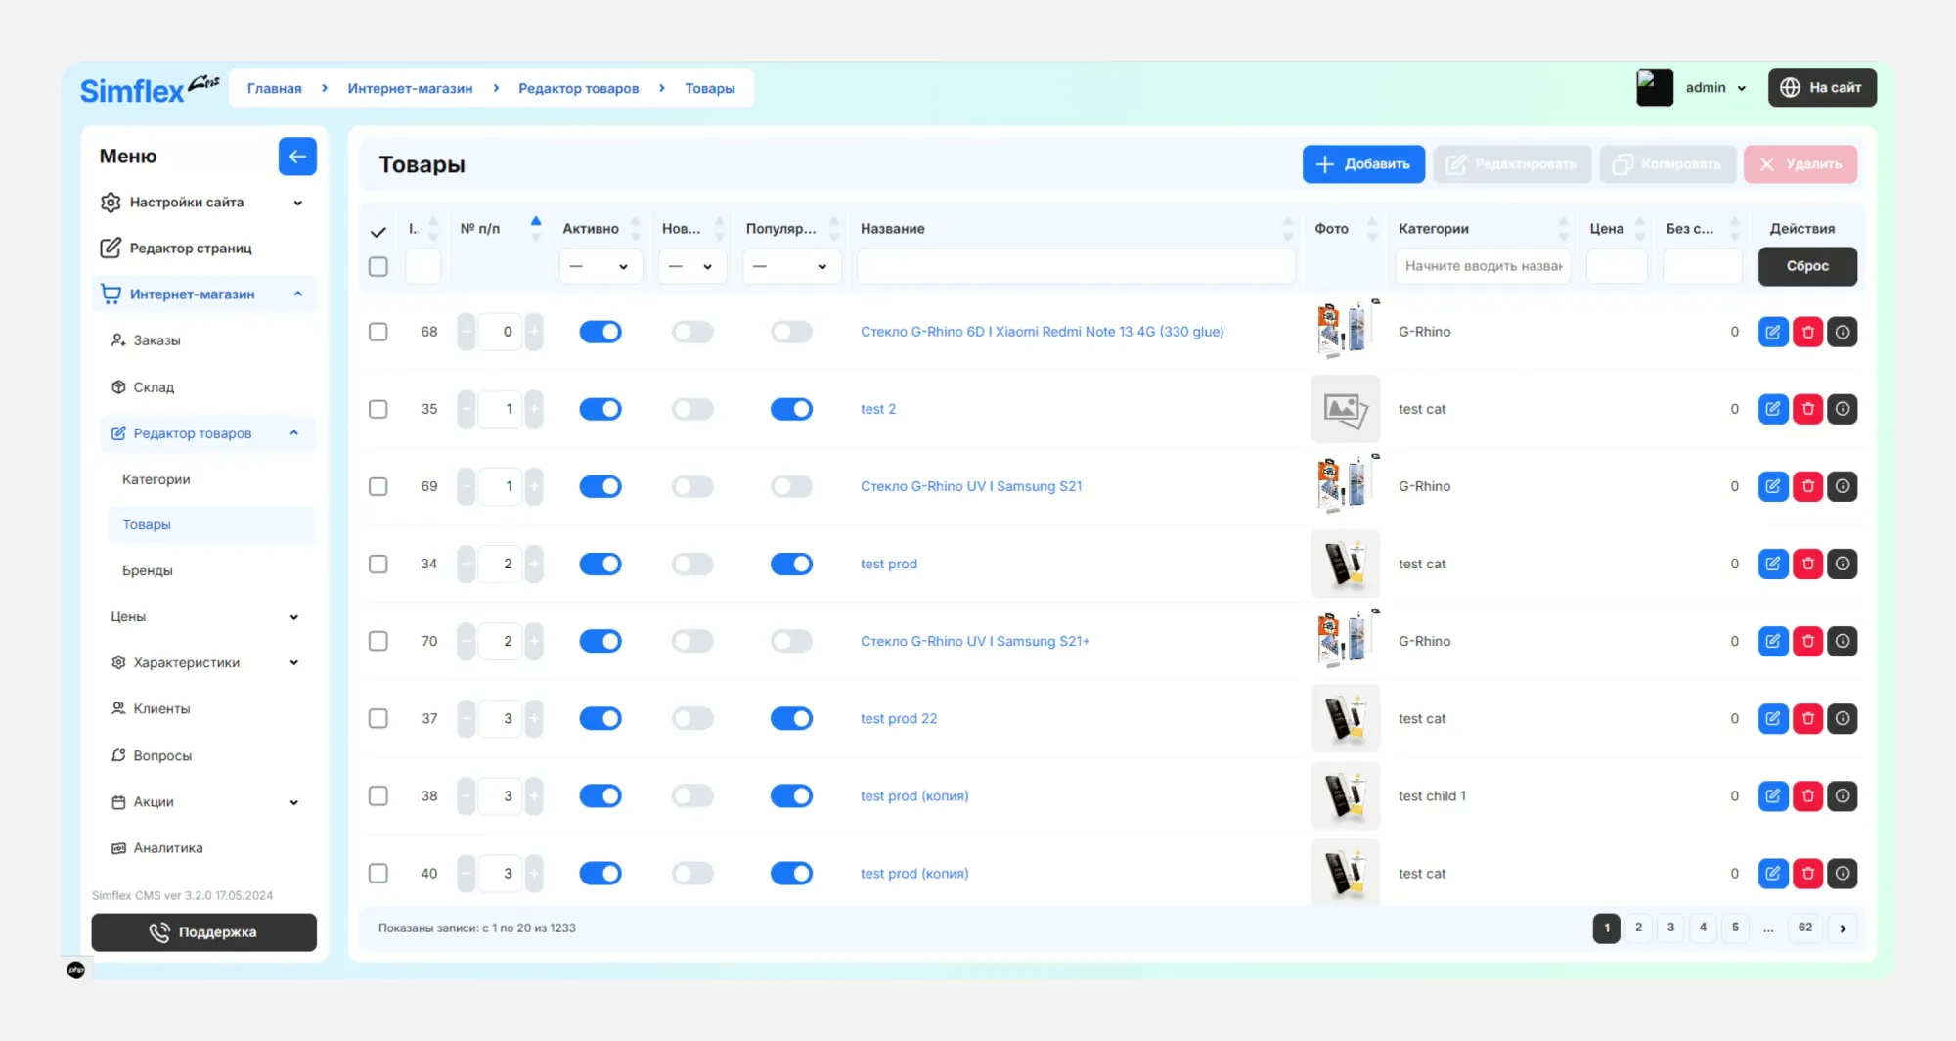Click the Поддержка support button

(x=203, y=932)
